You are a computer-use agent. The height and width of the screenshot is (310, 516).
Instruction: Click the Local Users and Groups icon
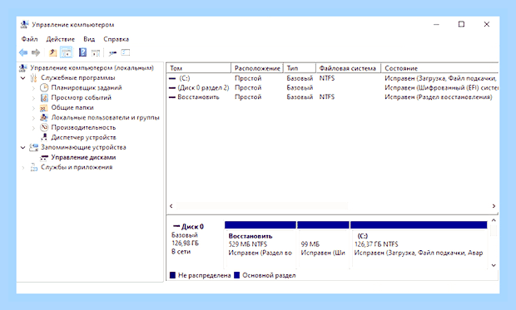tap(44, 117)
